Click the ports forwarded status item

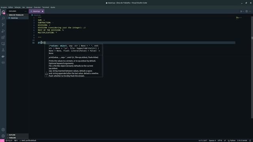(16, 140)
